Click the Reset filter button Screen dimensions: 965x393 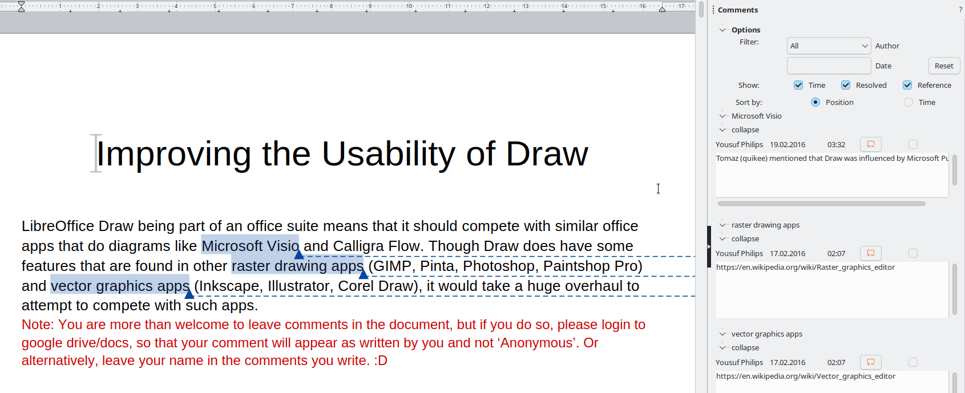944,66
